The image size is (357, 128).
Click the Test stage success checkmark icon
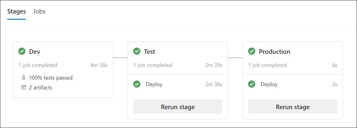[x=137, y=51]
